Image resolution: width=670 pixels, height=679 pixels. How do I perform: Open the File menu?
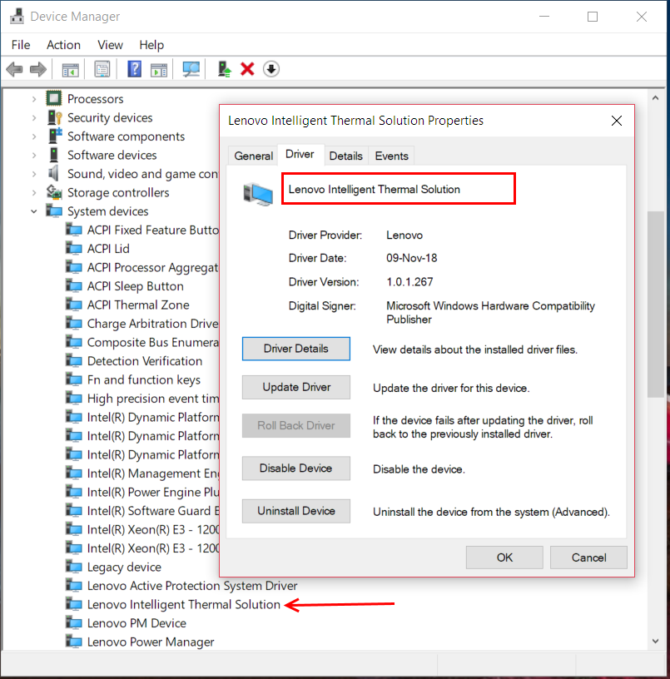[21, 45]
